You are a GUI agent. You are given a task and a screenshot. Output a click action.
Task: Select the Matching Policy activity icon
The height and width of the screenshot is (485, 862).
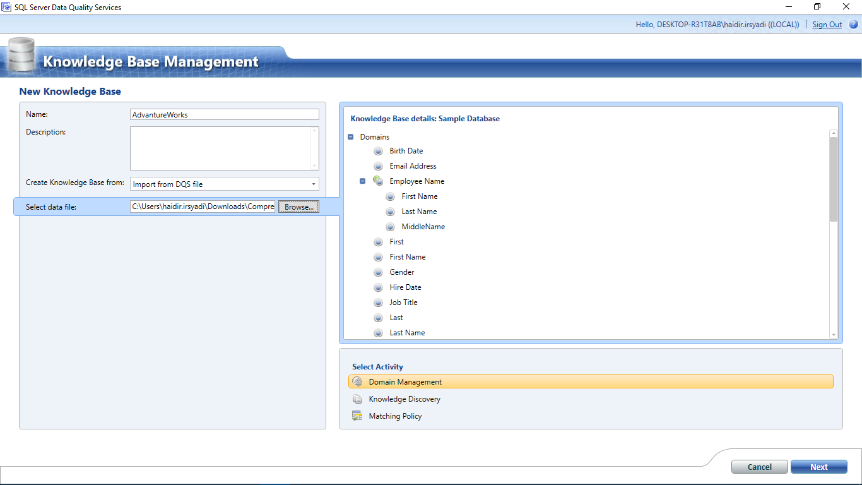358,416
